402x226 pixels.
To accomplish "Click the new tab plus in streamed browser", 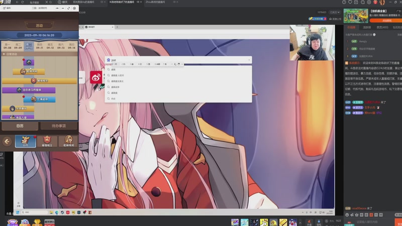I will tap(117, 27).
